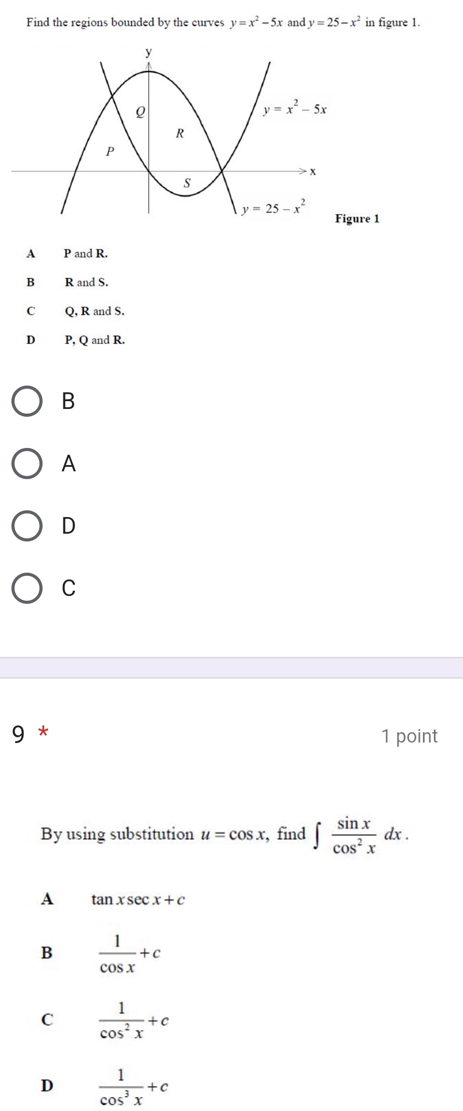Click the 'P, Q and R.' answer text
Viewport: 463px width, 1111px height.
click(x=95, y=340)
